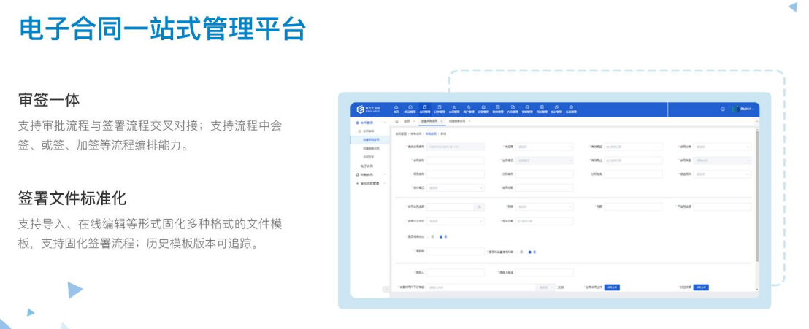Switch to the 创建销售合同 tab
The height and width of the screenshot is (329, 809).
456,121
